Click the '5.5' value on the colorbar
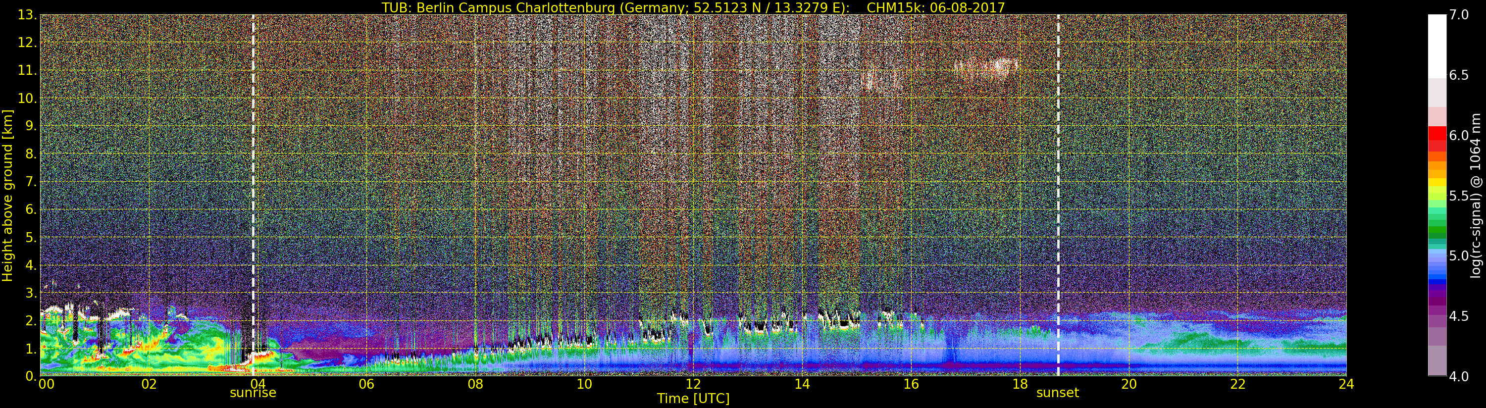 [1459, 196]
